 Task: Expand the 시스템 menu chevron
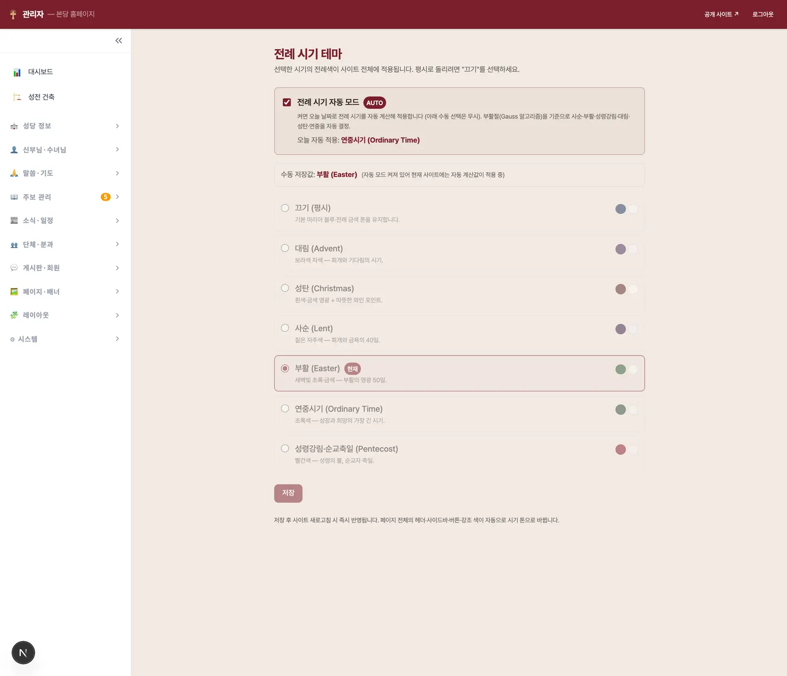coord(117,339)
